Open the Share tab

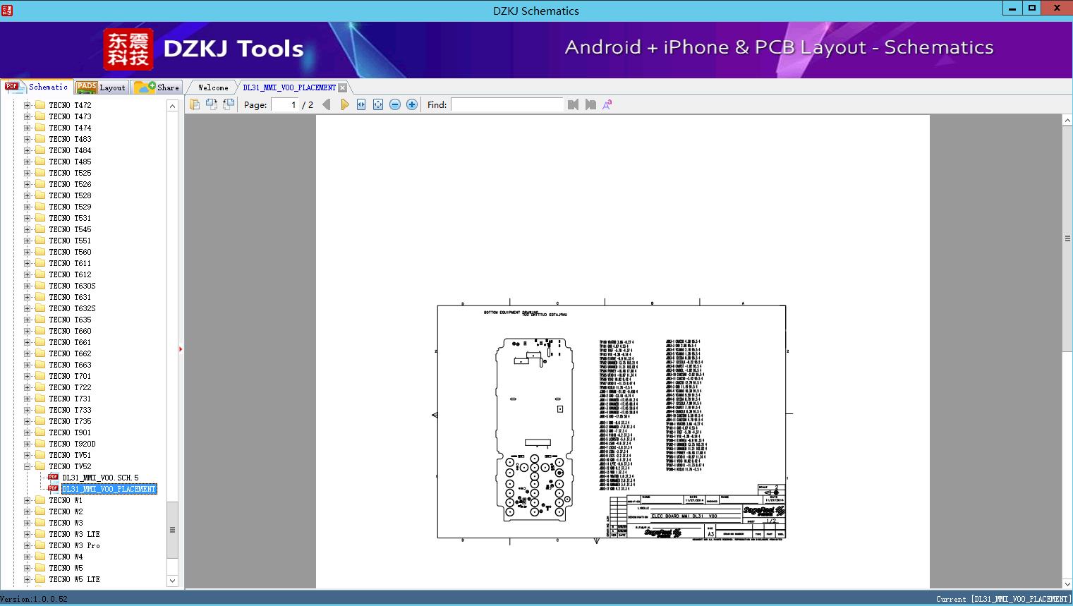(157, 87)
